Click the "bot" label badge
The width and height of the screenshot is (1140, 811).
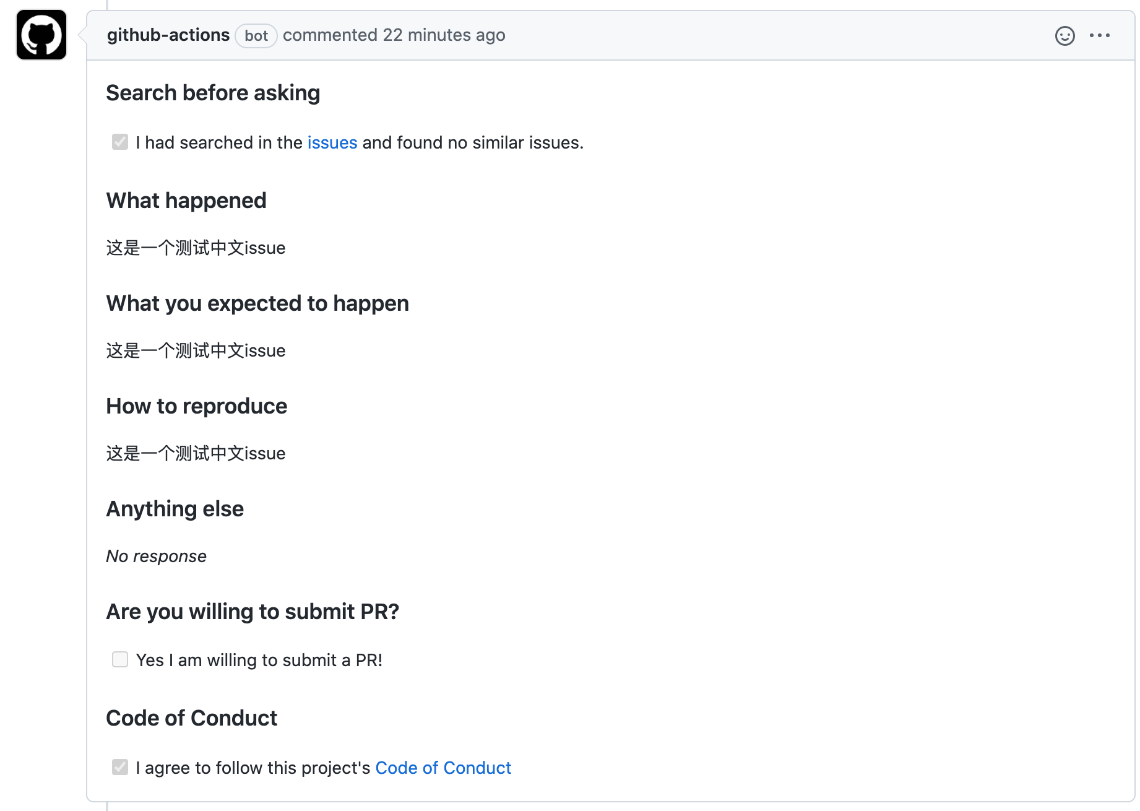pyautogui.click(x=256, y=36)
